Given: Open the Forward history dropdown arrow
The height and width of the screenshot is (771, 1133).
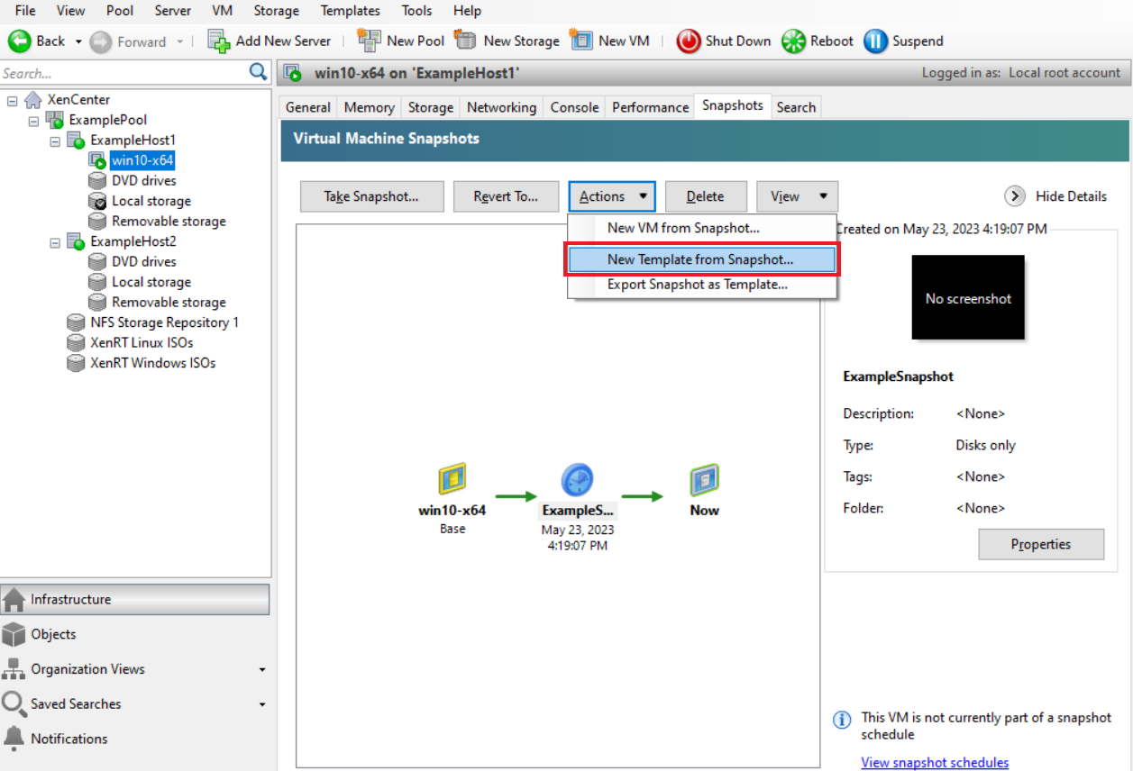Looking at the screenshot, I should [x=179, y=41].
